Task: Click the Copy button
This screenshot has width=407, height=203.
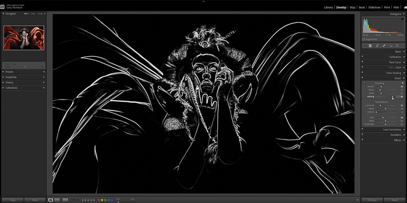Action: click(x=12, y=200)
